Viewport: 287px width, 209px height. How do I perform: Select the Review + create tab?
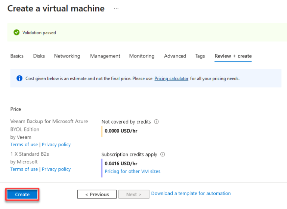[x=233, y=56]
